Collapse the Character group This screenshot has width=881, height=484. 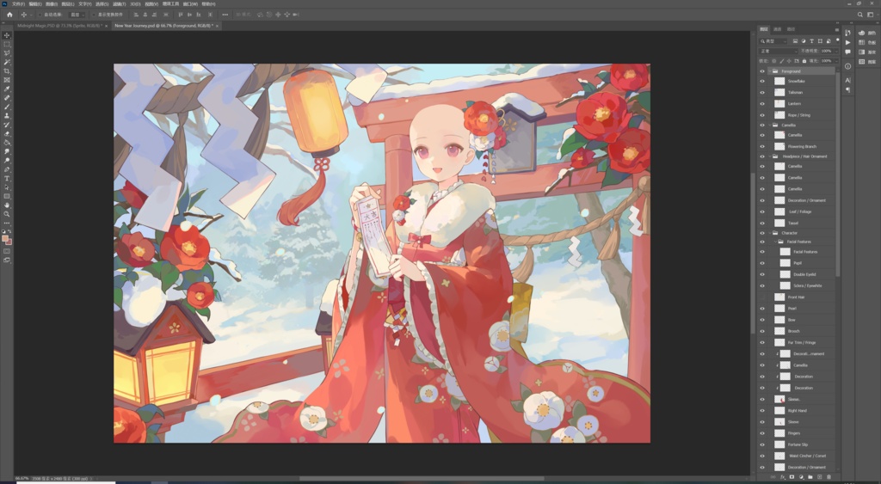click(x=770, y=233)
